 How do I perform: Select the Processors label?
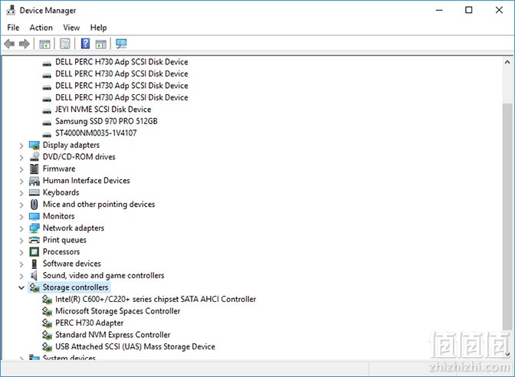click(x=61, y=252)
